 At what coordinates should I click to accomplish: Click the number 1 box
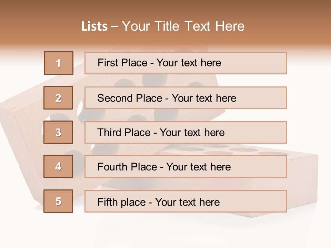tap(59, 63)
